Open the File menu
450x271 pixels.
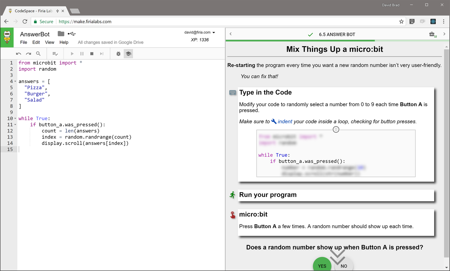click(23, 42)
